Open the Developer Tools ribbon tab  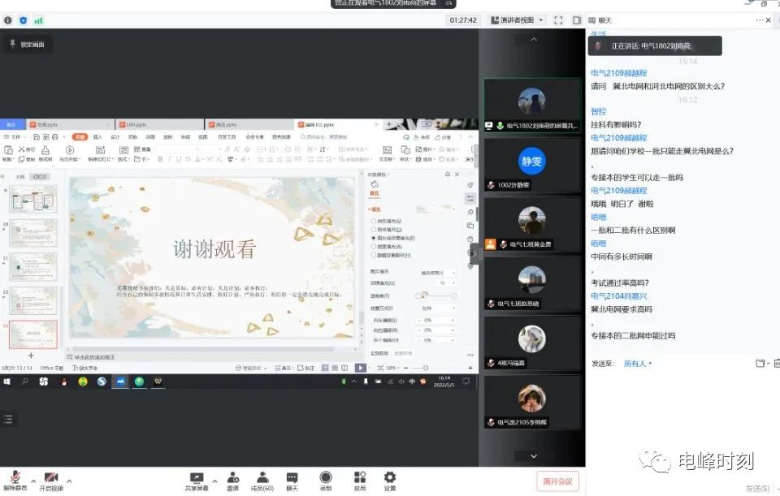[x=227, y=136]
